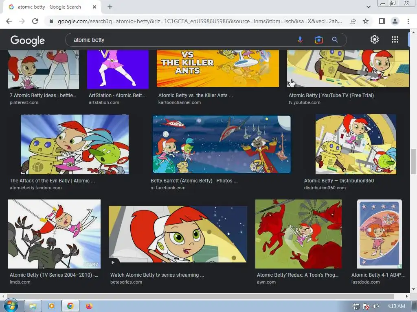Open the awn.com red monsters image
The height and width of the screenshot is (312, 417).
(x=298, y=234)
